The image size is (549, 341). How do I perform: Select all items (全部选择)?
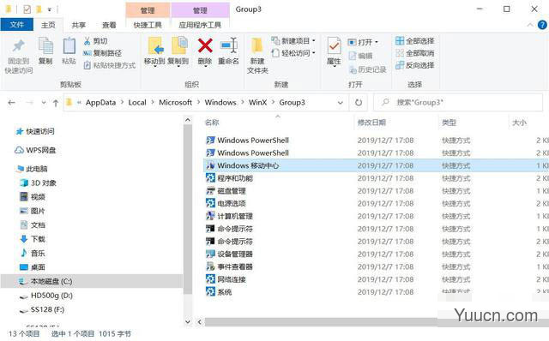415,41
